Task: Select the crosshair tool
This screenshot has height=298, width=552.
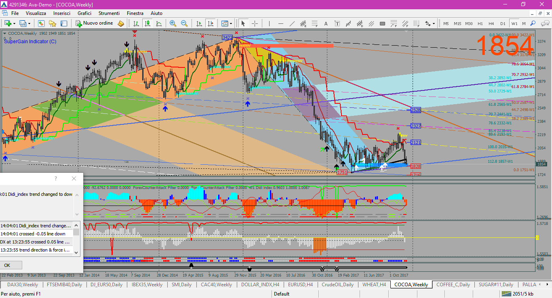Action: 255,23
